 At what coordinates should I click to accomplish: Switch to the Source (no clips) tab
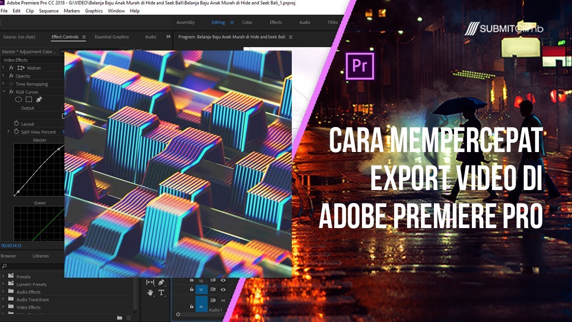click(x=19, y=37)
